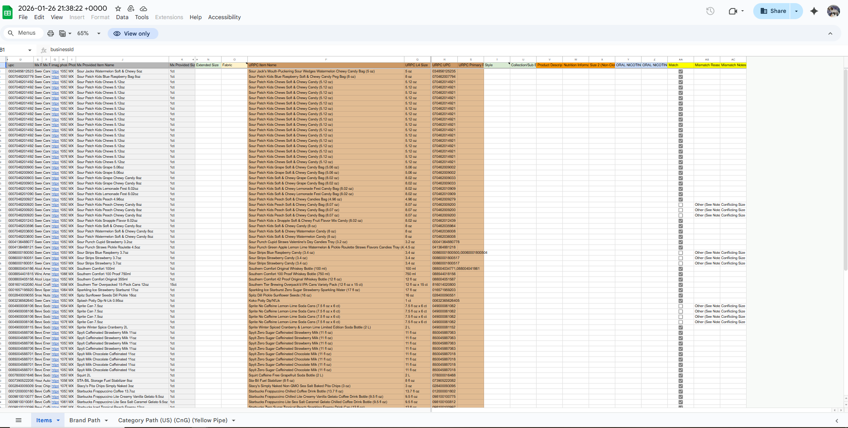Click the side panel arrow at bottom right
848x428 pixels.
836,420
